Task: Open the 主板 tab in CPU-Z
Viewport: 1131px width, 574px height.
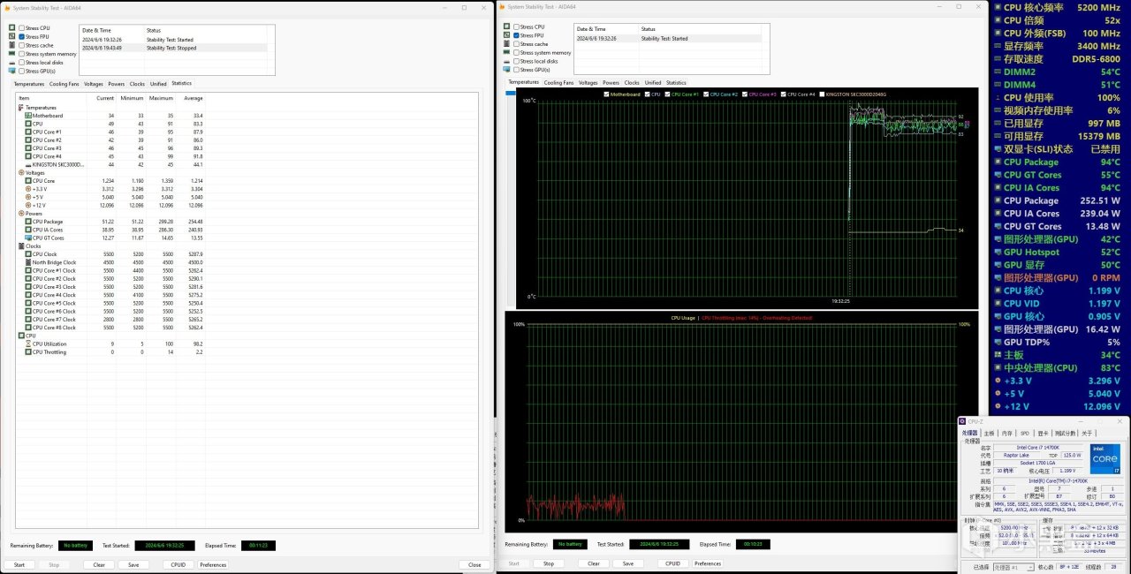Action: click(989, 433)
